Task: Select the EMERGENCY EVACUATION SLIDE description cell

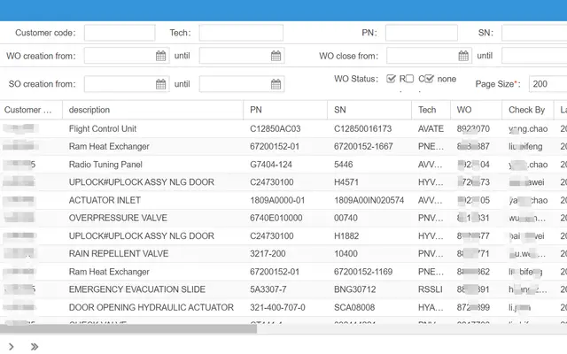Action: click(x=153, y=289)
